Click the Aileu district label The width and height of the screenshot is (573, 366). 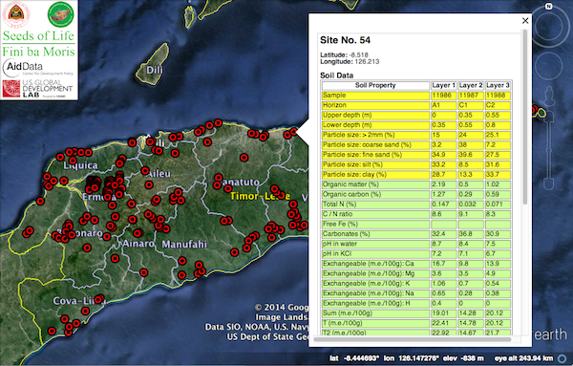point(159,174)
